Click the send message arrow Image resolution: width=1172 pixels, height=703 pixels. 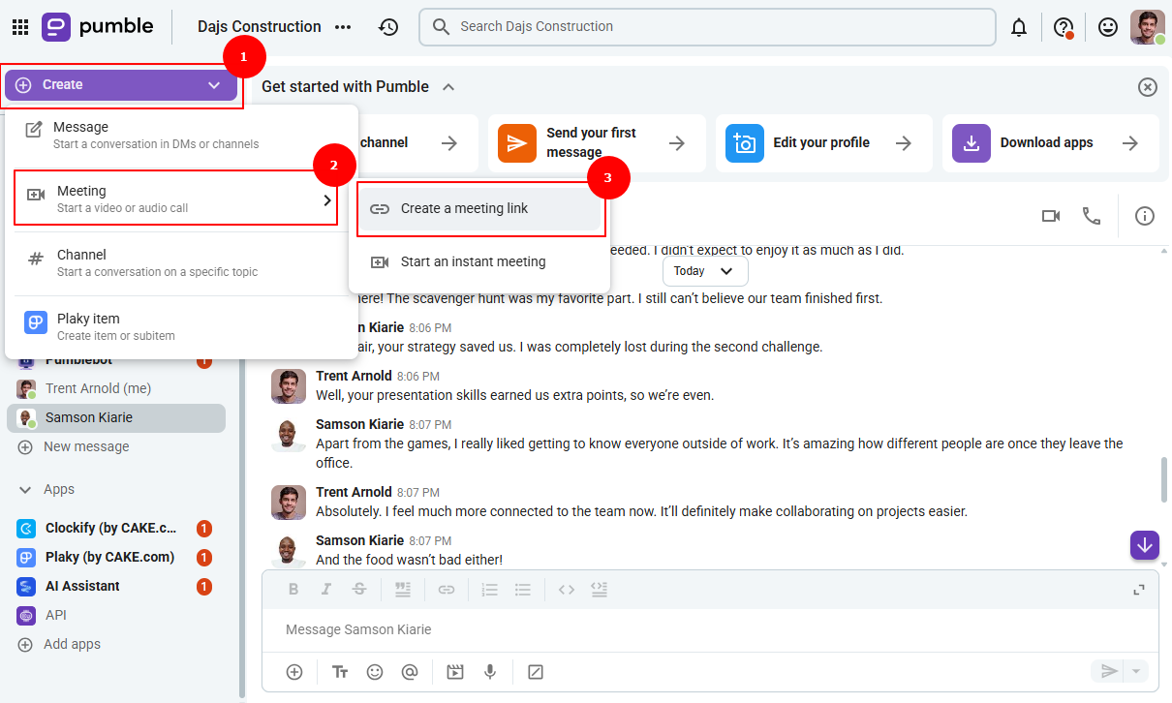coord(1109,671)
